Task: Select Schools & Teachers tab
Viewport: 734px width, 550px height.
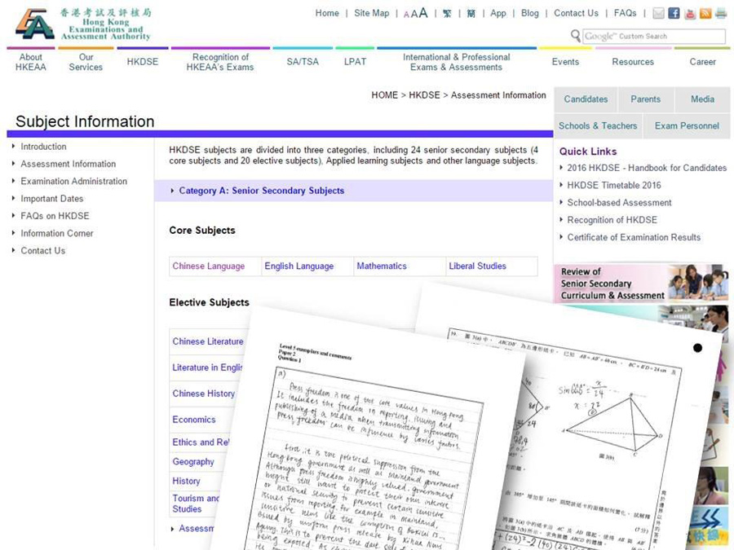Action: [598, 125]
